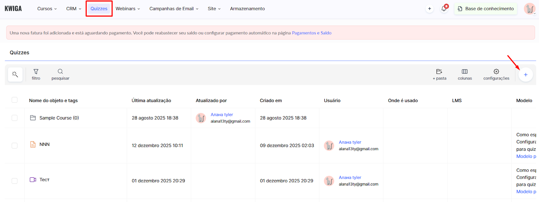Viewport: 539px width, 202px height.
Task: Open the NNN quiz name
Action: [x=44, y=144]
